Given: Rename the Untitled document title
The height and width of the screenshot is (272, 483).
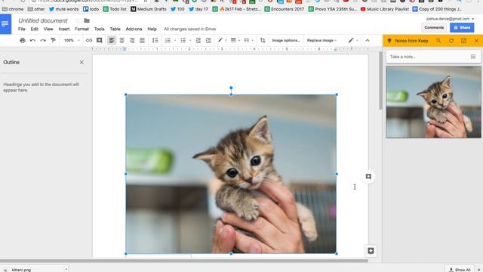Looking at the screenshot, I should click(43, 20).
